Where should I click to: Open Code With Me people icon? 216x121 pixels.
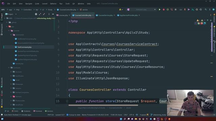[x=121, y=10]
